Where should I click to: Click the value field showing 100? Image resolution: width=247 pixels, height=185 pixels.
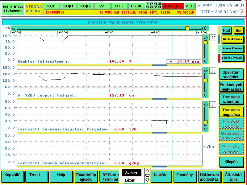[x=213, y=38]
